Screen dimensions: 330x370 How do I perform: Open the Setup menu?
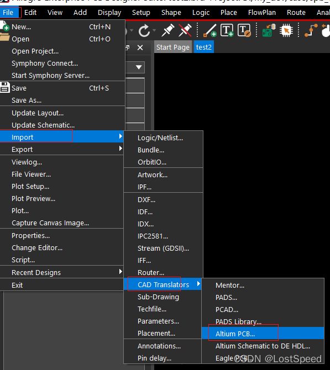pyautogui.click(x=141, y=13)
